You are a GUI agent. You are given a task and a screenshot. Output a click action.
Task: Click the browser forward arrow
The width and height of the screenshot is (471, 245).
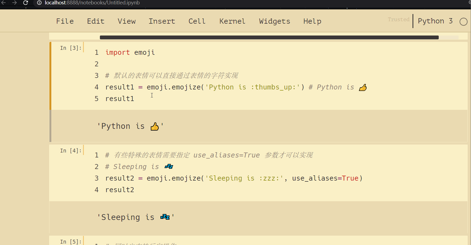coord(14,3)
